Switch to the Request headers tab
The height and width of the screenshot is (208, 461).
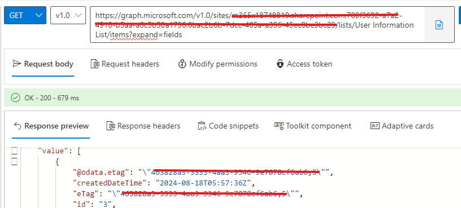125,64
